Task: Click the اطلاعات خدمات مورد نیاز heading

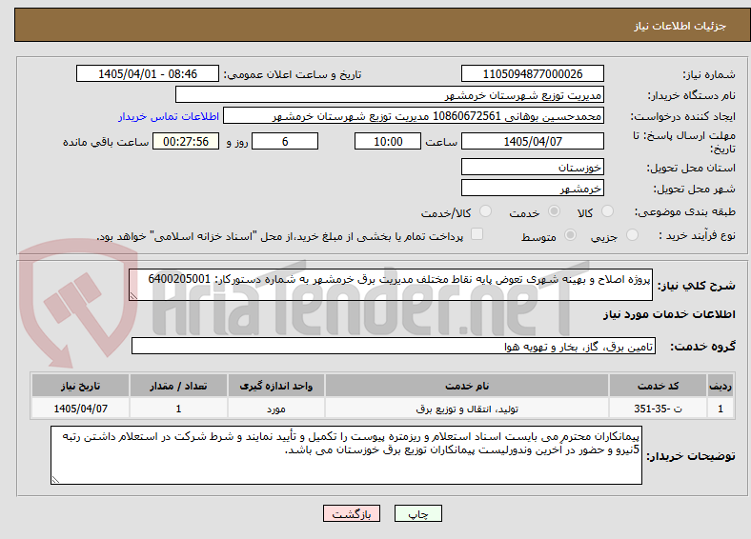Action: pyautogui.click(x=669, y=314)
